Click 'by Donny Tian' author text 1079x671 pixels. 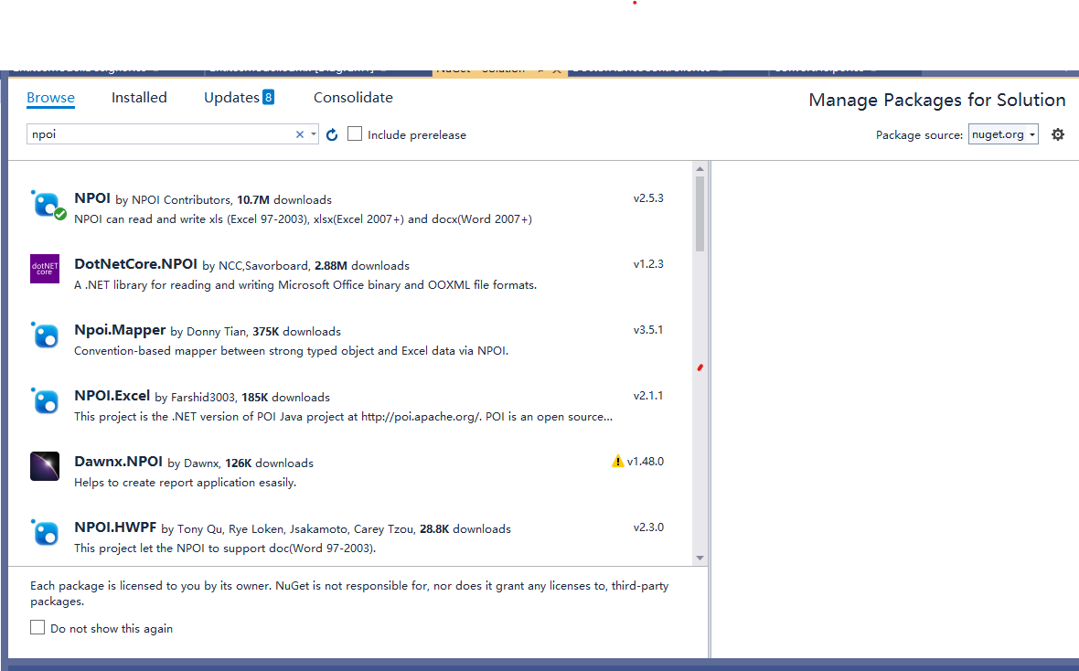(x=208, y=333)
